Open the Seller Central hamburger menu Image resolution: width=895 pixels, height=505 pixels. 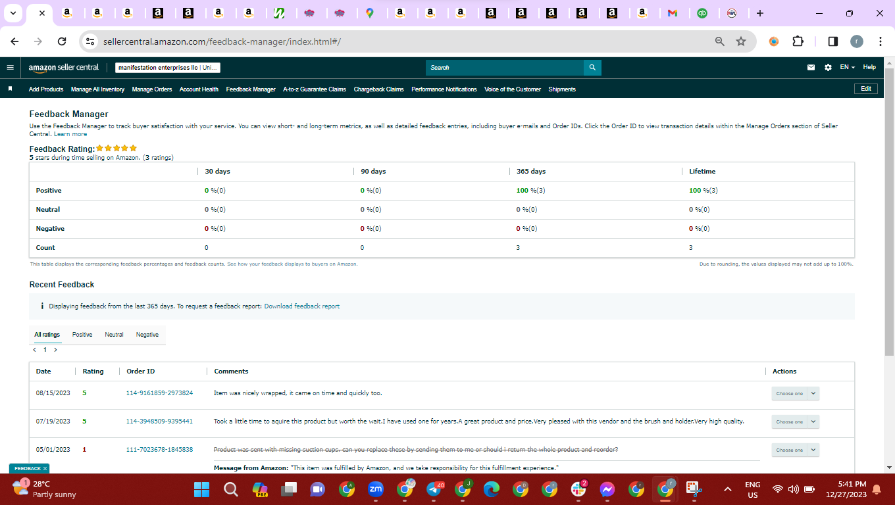10,67
